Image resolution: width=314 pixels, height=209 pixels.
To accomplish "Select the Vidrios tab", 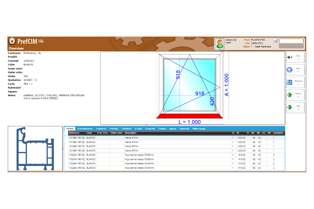I will tap(162, 129).
